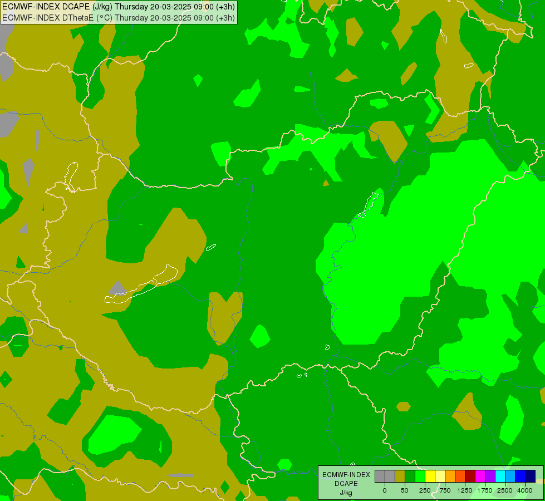
Task: Click the olive legend swatch below 50
Action: click(x=400, y=476)
